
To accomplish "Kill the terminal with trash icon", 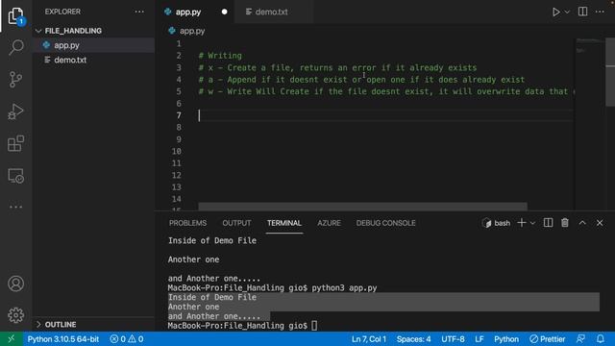I will click(565, 223).
